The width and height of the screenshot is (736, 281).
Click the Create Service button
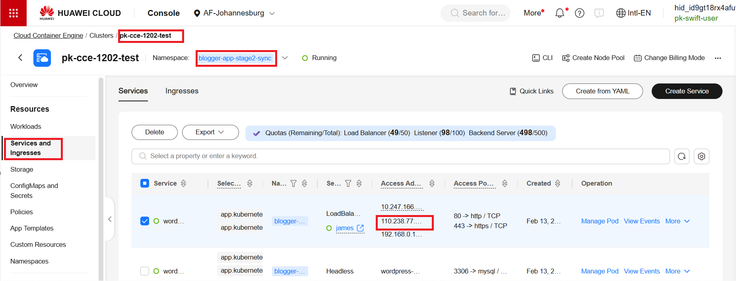[x=687, y=91]
